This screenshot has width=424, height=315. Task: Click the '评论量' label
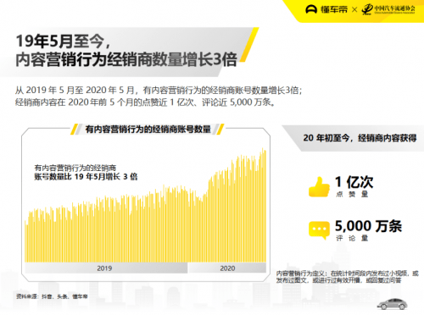(352, 238)
